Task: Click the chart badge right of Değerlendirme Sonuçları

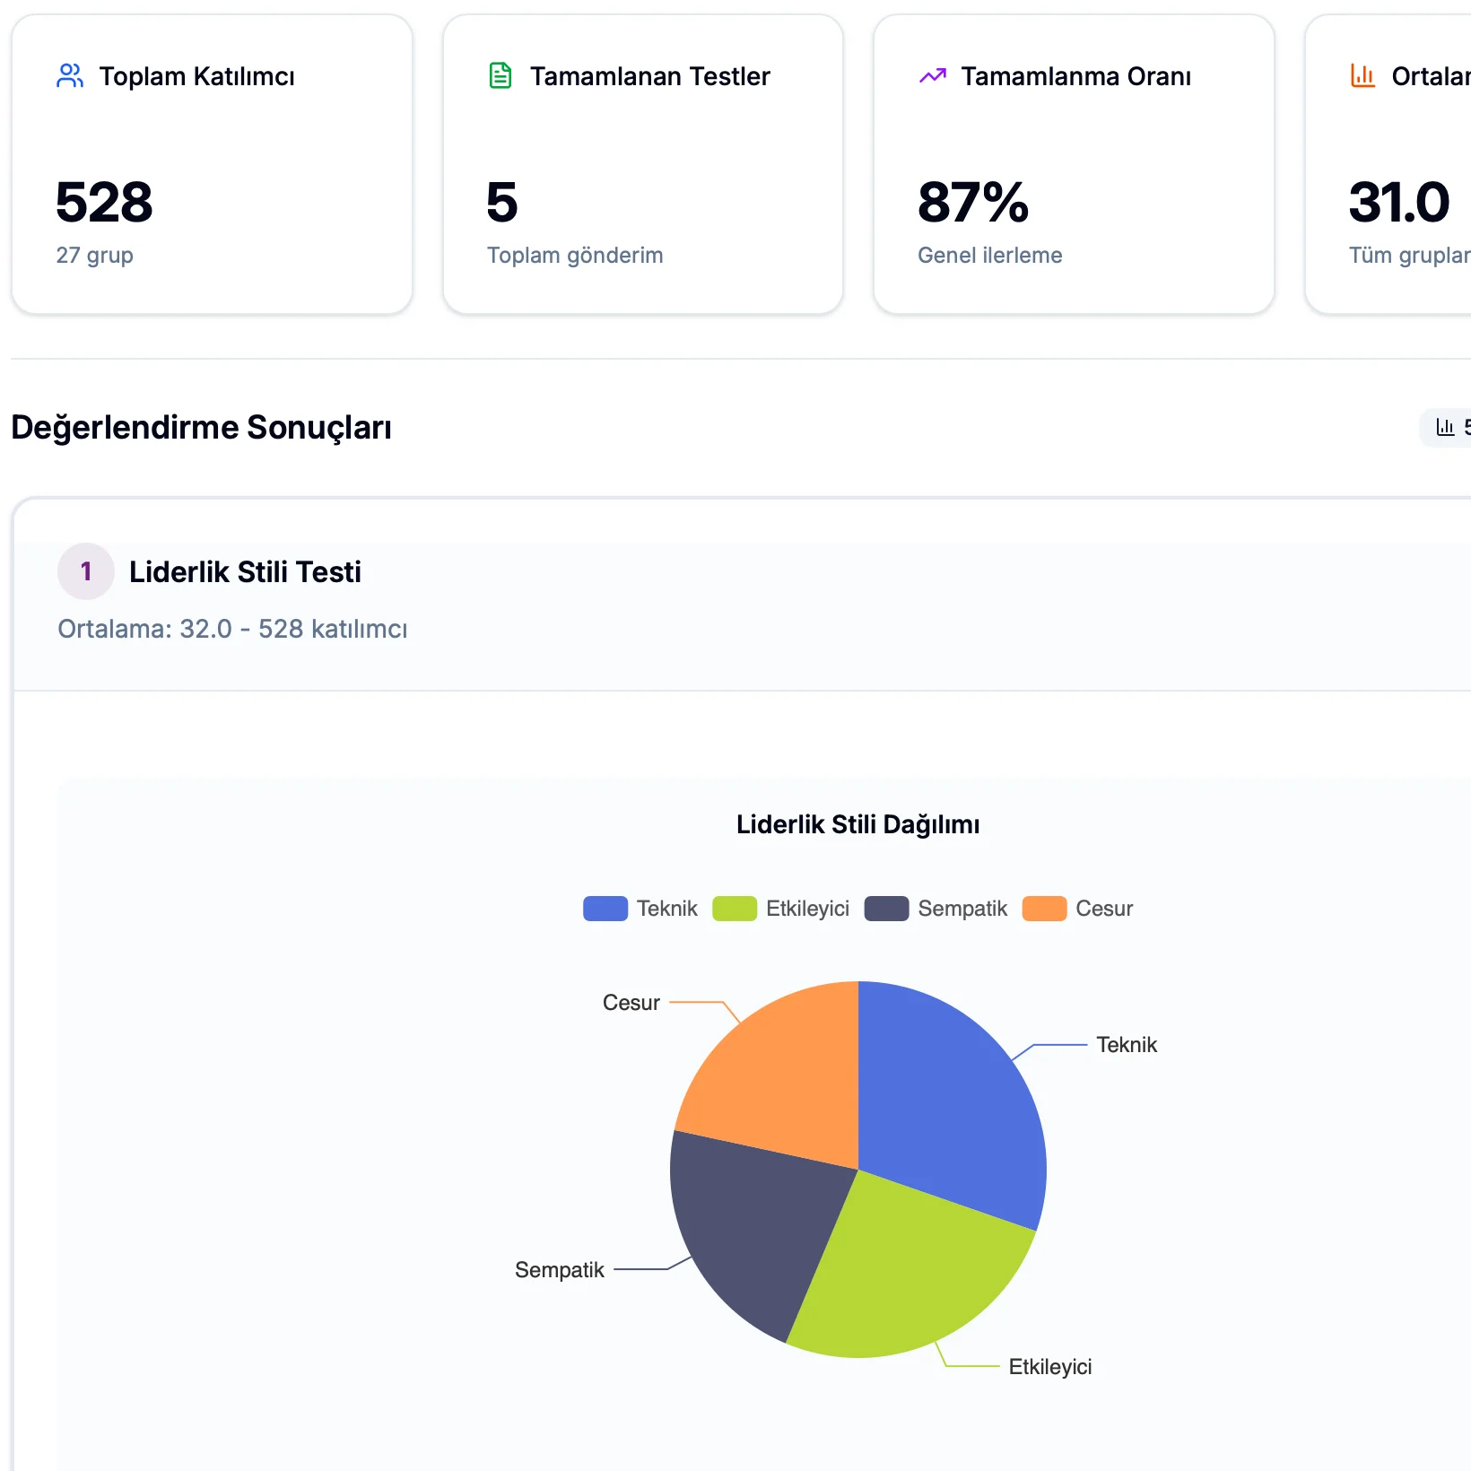Action: pos(1447,428)
